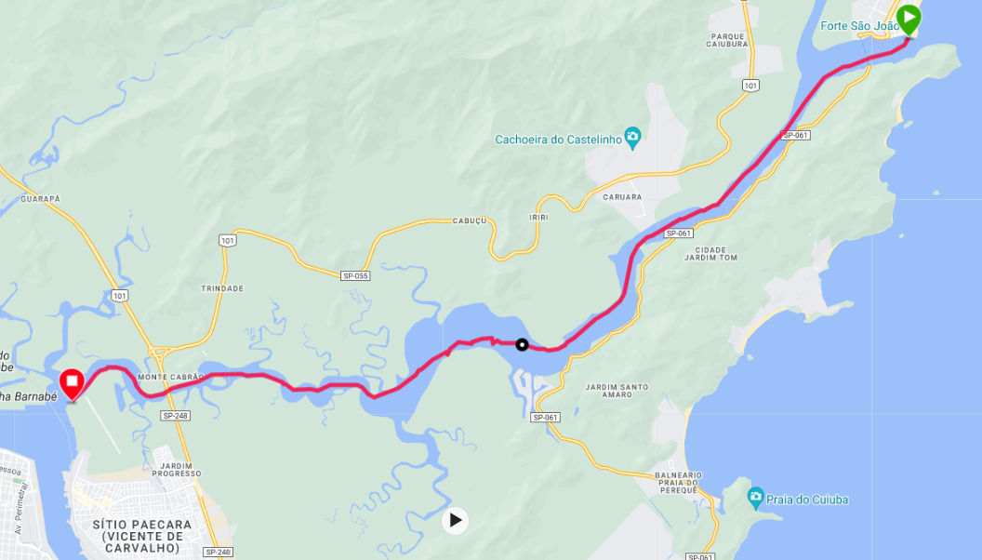This screenshot has width=982, height=560.
Task: Click the green route start marker
Action: 909,19
